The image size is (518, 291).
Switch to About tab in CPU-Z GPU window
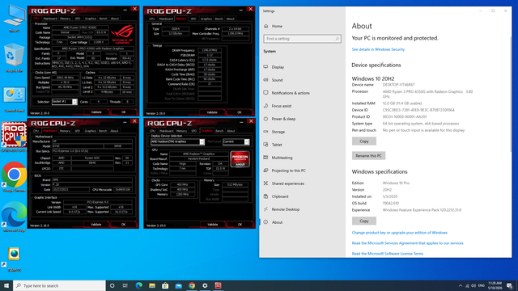231,131
